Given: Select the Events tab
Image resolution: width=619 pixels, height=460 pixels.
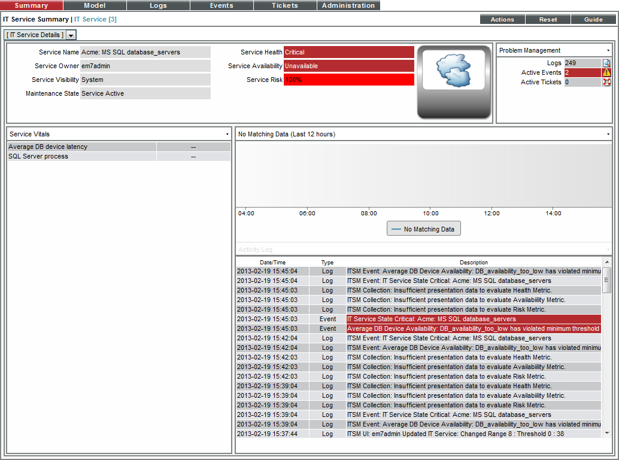Looking at the screenshot, I should [x=221, y=5].
